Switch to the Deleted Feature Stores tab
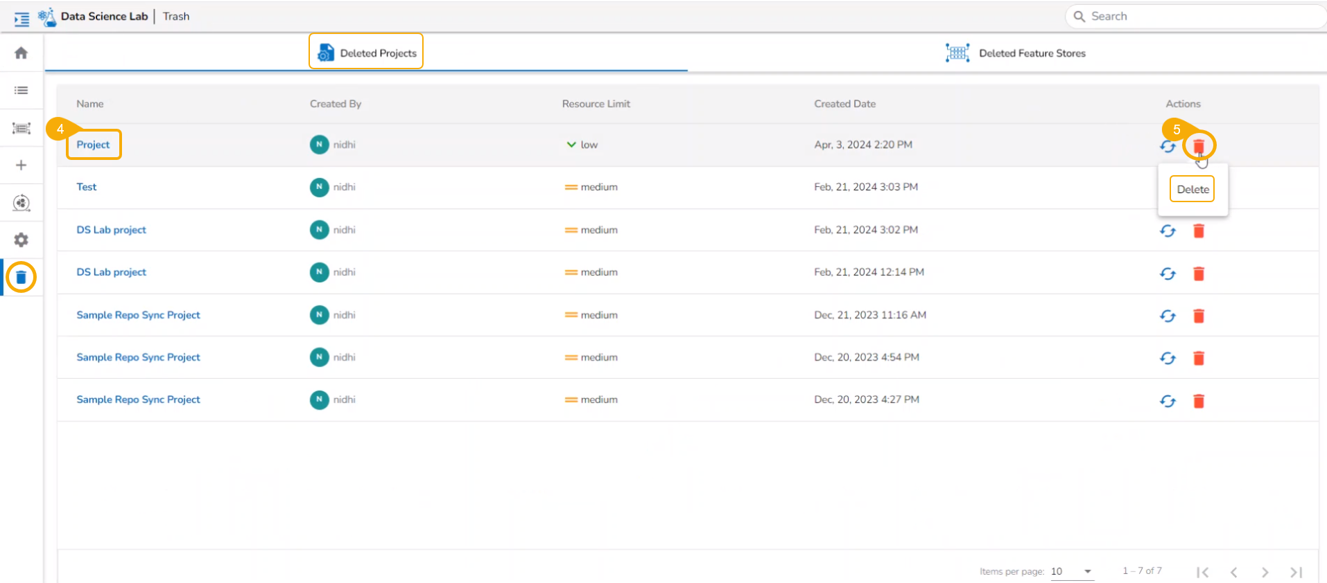Screen dimensions: 1327x583 point(1016,53)
